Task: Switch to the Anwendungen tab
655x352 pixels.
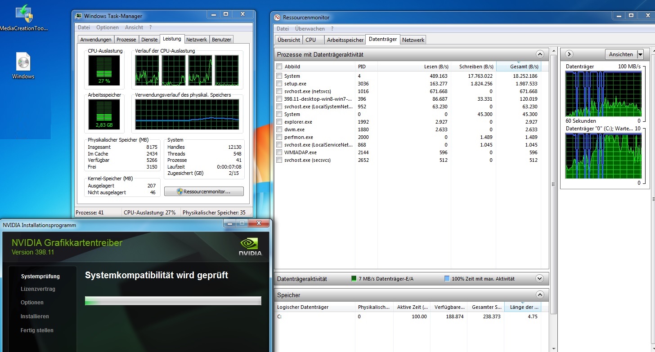Action: 96,40
